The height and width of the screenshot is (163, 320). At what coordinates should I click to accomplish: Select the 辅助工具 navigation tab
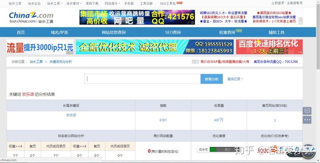276,32
